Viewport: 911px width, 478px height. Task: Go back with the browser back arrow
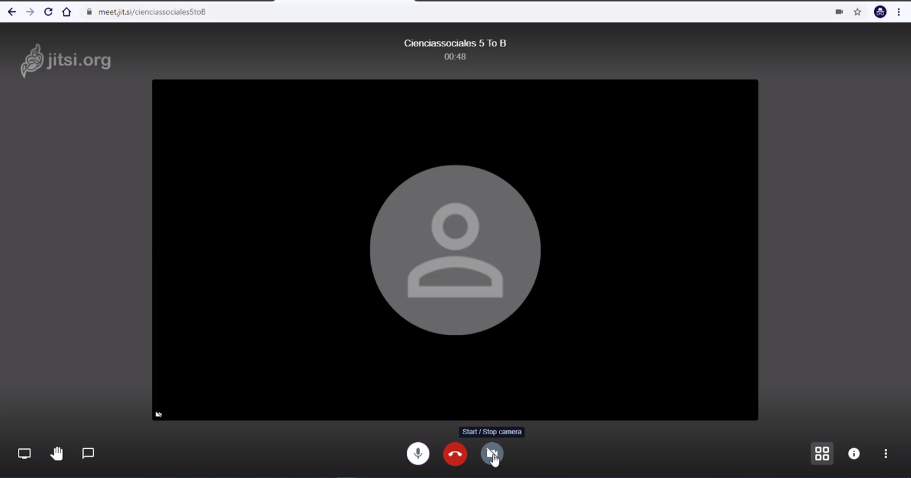tap(11, 12)
